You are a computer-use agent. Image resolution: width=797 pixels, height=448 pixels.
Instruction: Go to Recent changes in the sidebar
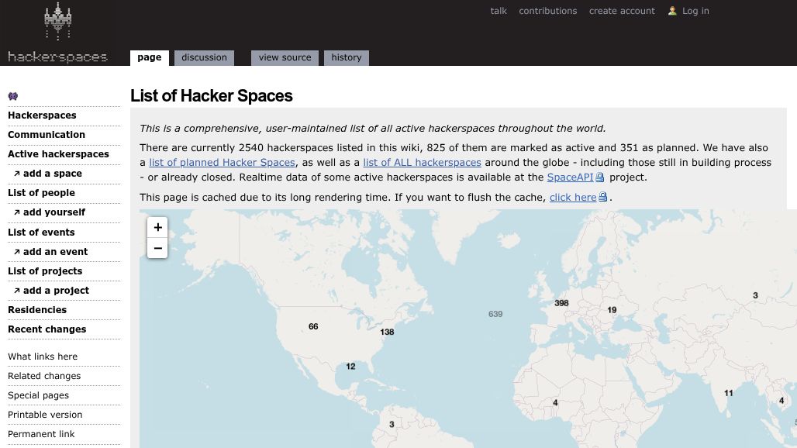(47, 329)
